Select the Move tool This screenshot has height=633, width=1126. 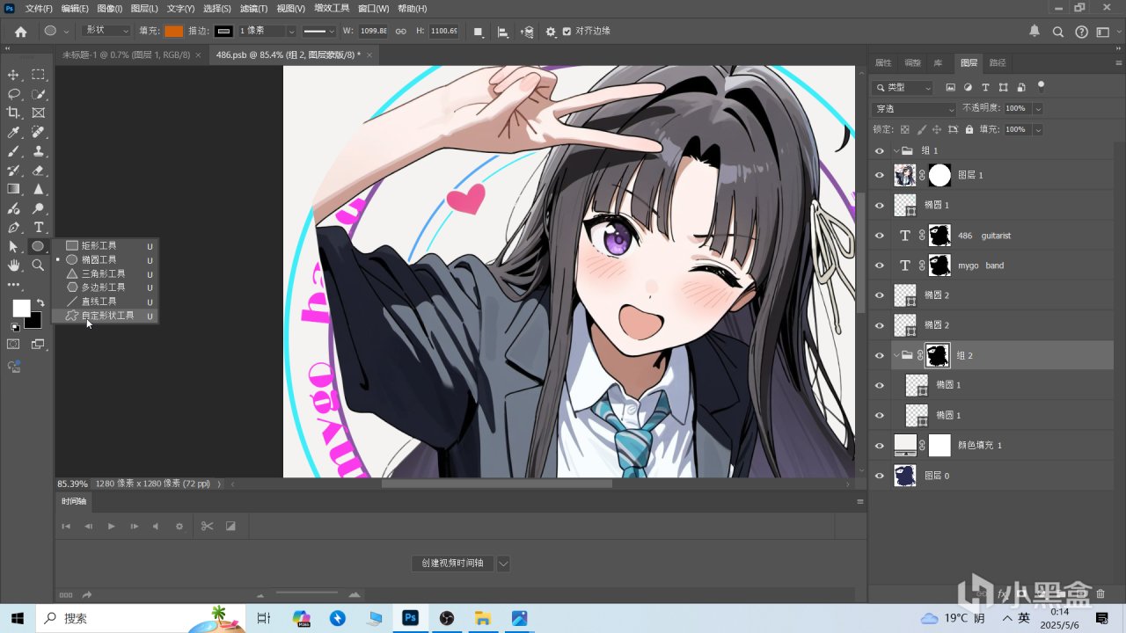(x=13, y=75)
